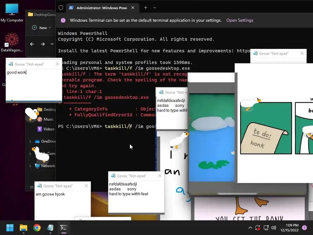Click New button in File Explorer
Image resolution: width=313 pixels, height=235 pixels.
pos(42,28)
